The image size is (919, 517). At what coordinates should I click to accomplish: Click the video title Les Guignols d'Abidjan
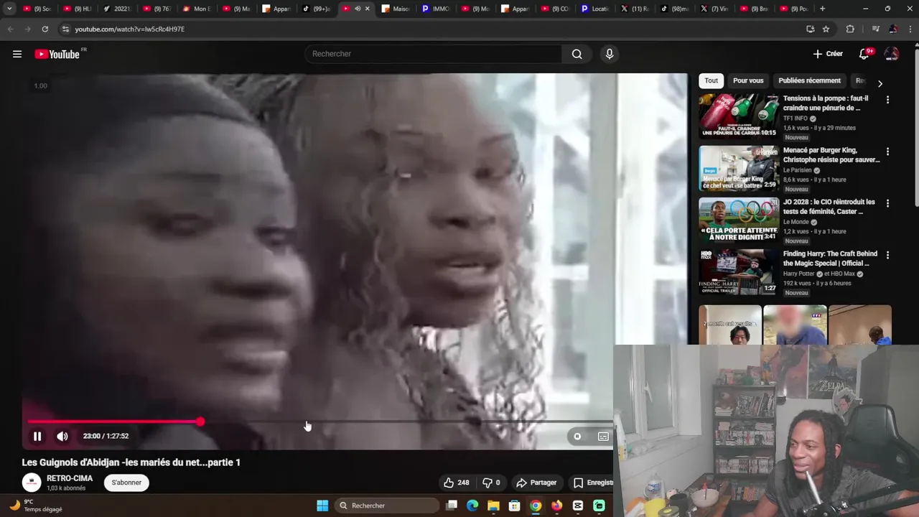click(x=131, y=462)
